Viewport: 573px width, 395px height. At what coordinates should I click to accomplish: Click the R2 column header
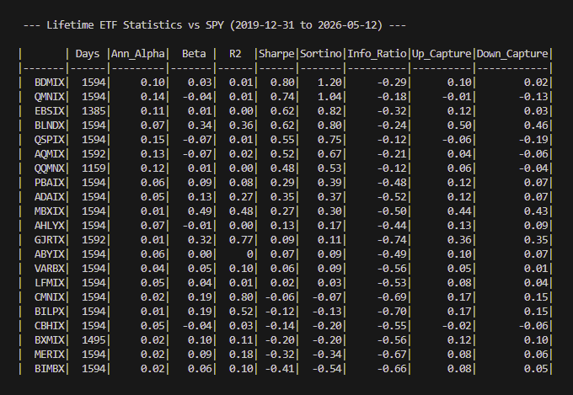235,54
